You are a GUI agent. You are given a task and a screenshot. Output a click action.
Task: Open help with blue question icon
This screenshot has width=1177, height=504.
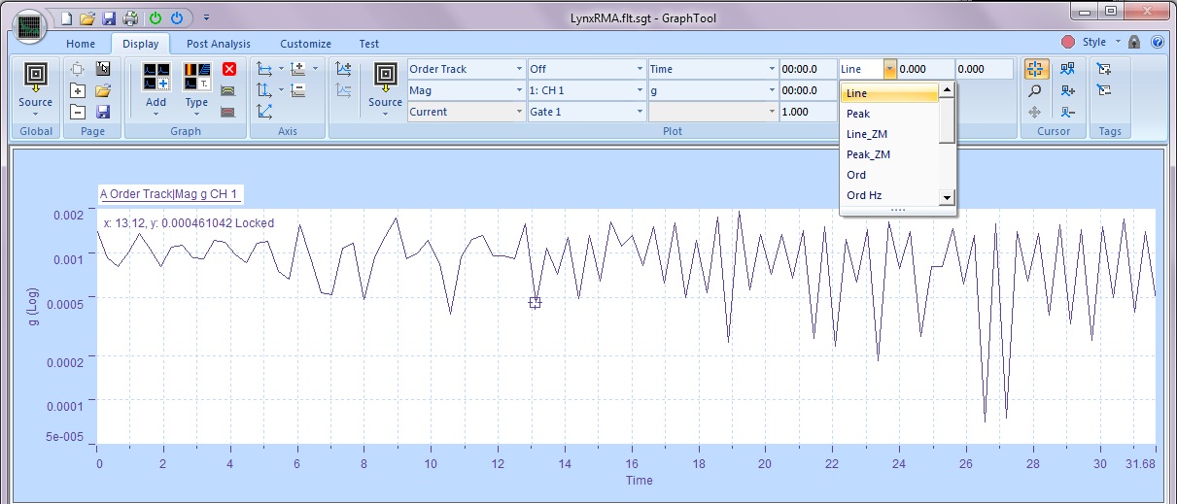pyautogui.click(x=1157, y=43)
